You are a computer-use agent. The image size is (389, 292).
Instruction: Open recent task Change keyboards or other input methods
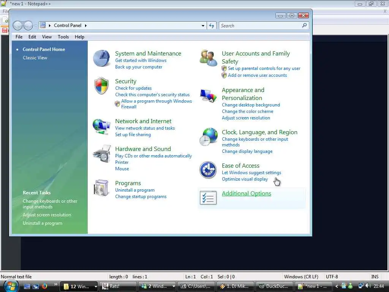(x=50, y=204)
